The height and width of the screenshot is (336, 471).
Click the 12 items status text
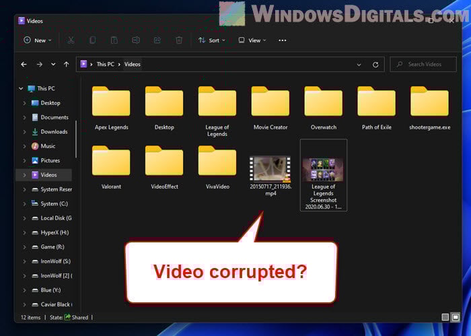[30, 317]
